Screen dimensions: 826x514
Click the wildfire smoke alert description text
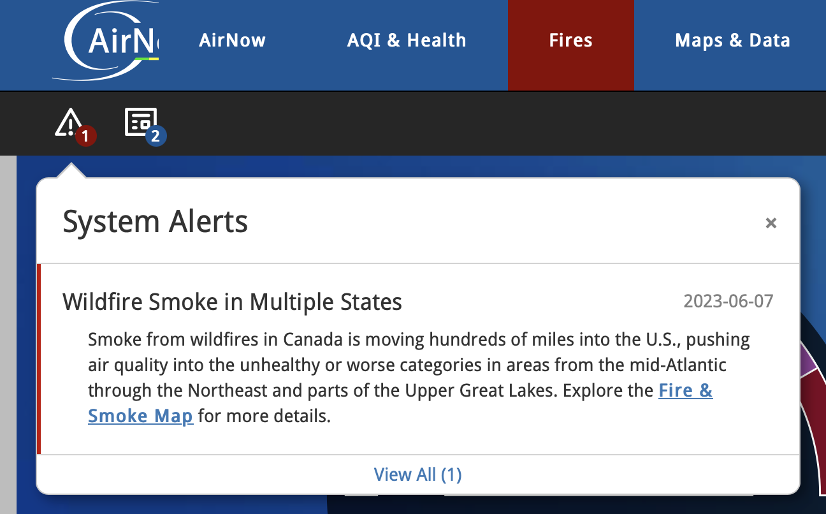[419, 378]
